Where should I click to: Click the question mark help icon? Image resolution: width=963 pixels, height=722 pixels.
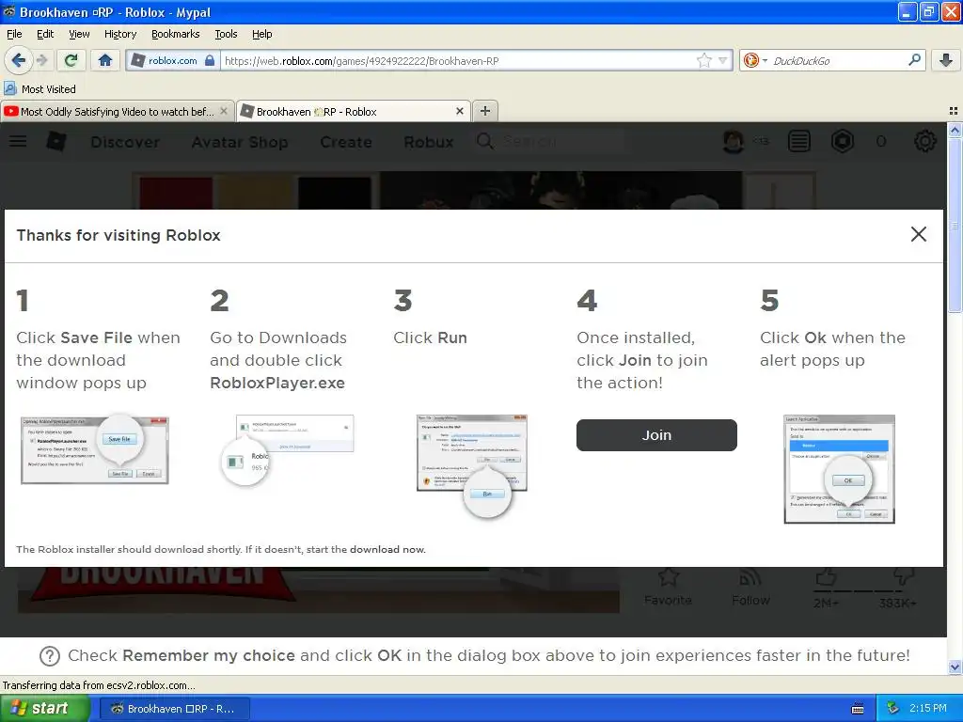click(x=50, y=656)
